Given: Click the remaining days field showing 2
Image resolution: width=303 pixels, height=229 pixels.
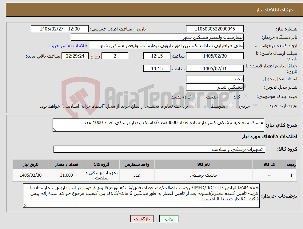Looking at the screenshot, I should pos(115,56).
